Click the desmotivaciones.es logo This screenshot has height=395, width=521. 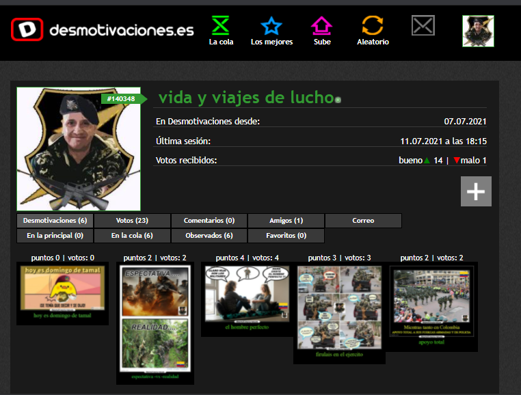(103, 30)
